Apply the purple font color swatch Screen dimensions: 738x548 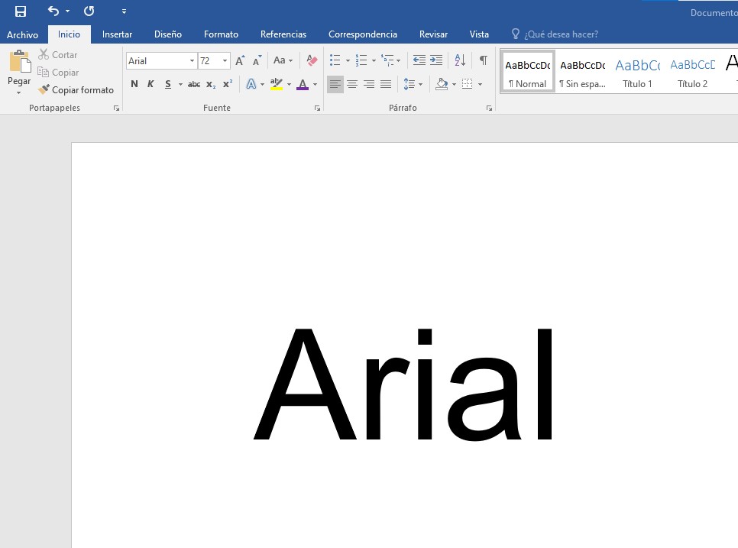[x=303, y=84]
